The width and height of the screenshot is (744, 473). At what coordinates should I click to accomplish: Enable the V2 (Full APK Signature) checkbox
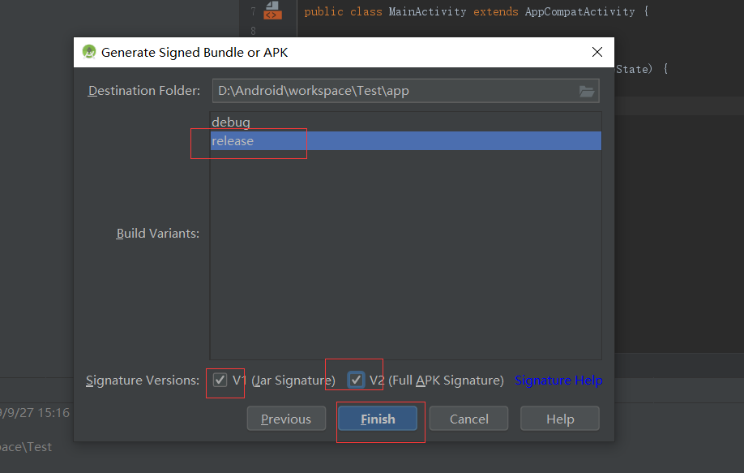click(355, 379)
